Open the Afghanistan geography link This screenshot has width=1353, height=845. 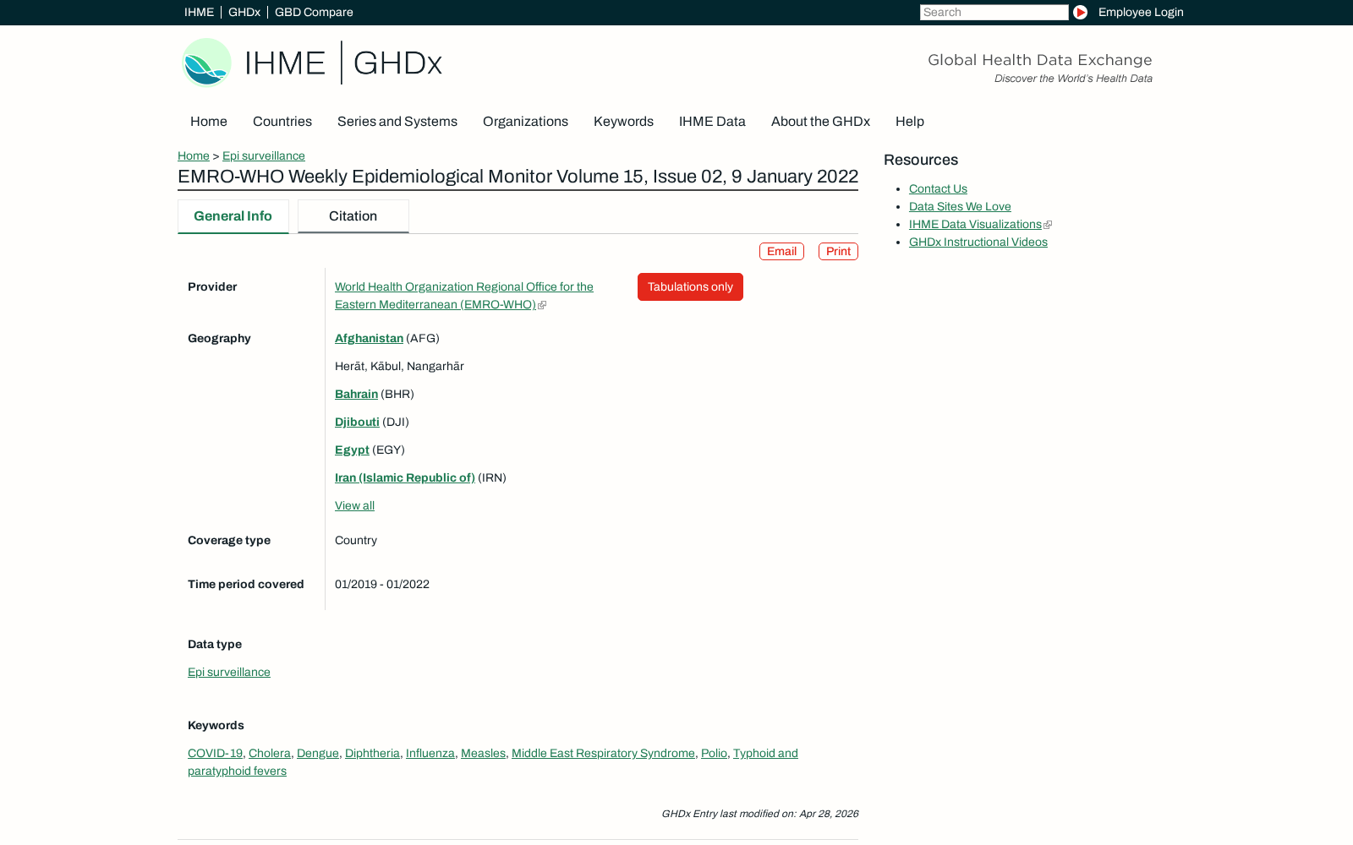click(x=369, y=338)
